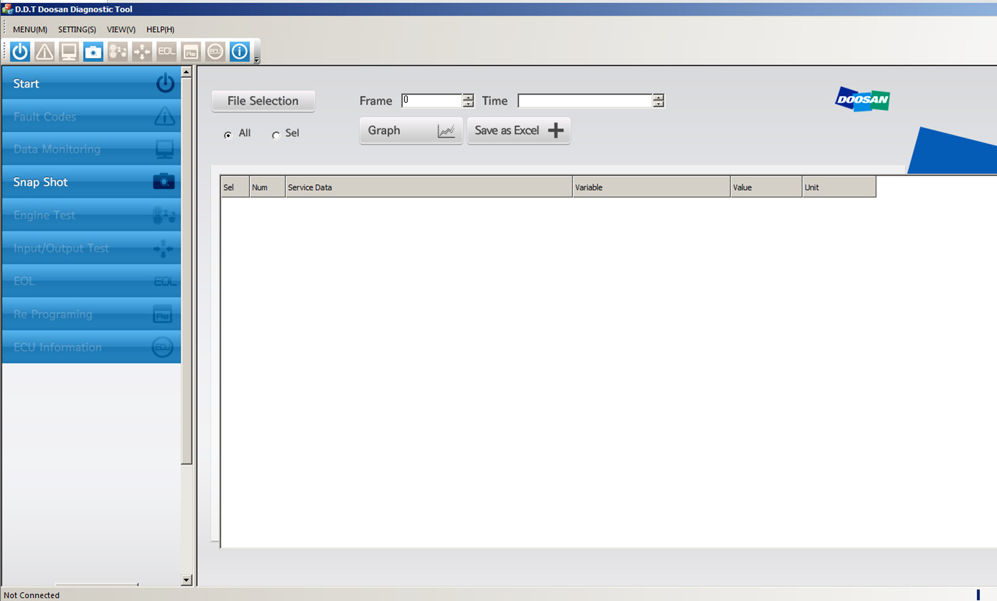Click the Input/Output Test arrows toolbar icon

pyautogui.click(x=142, y=52)
